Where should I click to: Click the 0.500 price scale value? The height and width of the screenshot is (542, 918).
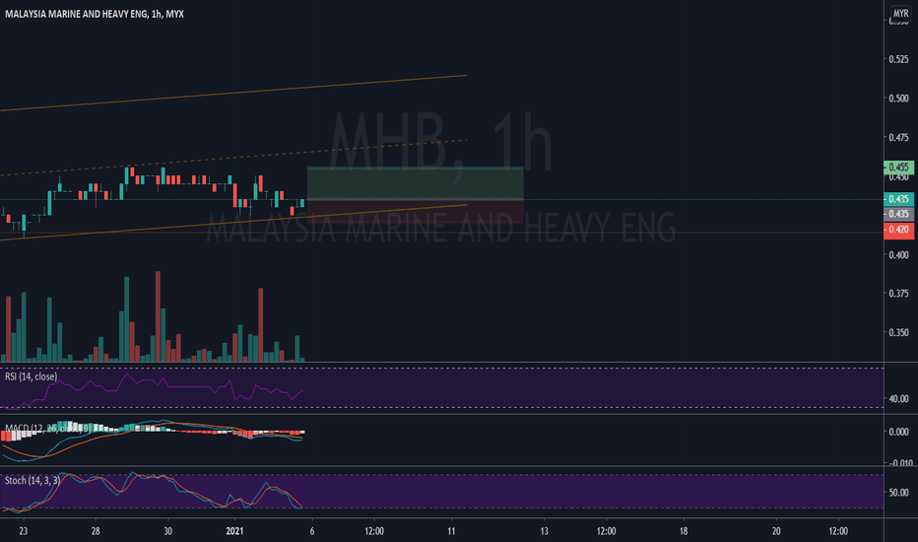point(898,99)
